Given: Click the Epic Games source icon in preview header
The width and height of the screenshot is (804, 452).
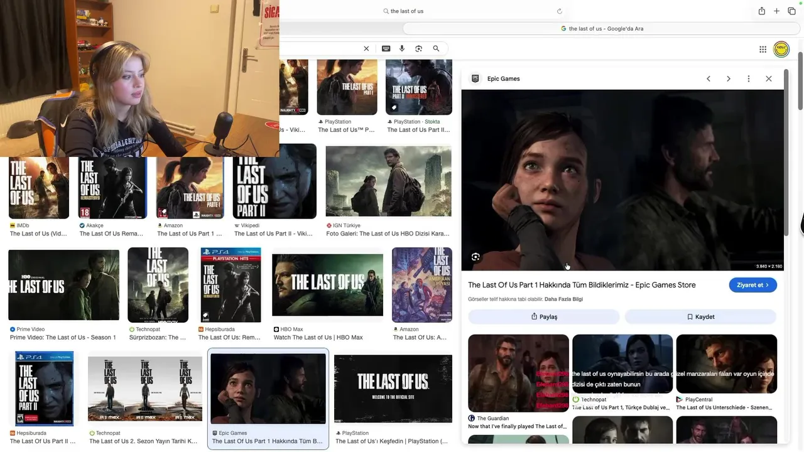Looking at the screenshot, I should point(475,78).
